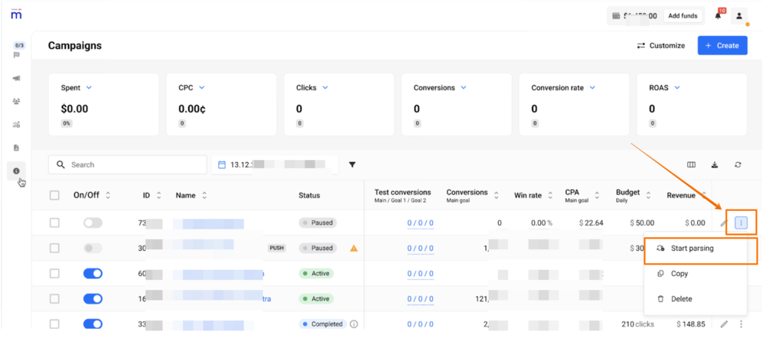Open the filter funnel icon
The image size is (769, 351).
(352, 164)
